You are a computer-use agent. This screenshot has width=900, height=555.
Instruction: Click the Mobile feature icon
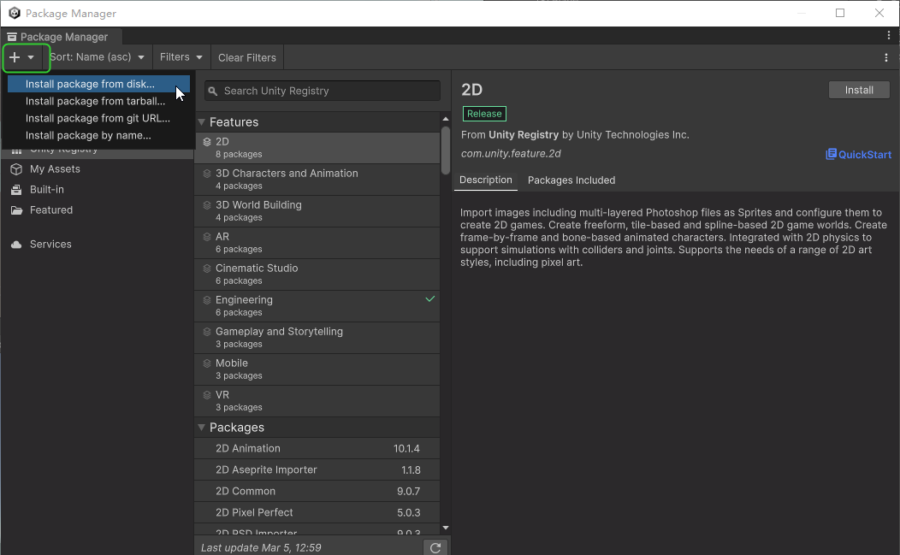coord(207,363)
